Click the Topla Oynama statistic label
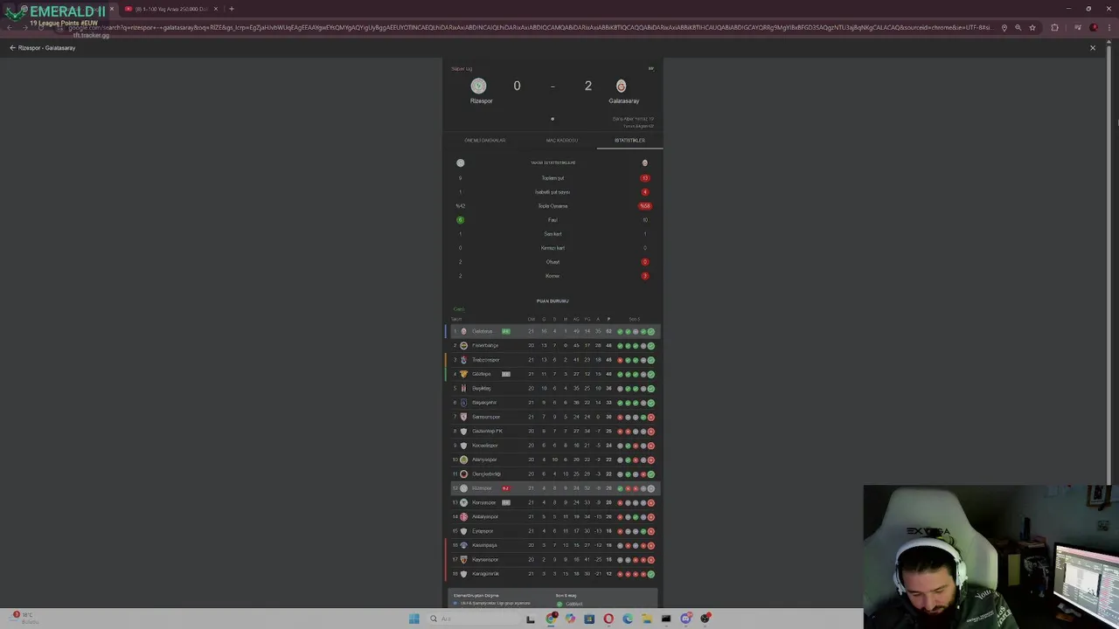Image resolution: width=1119 pixels, height=629 pixels. [553, 206]
